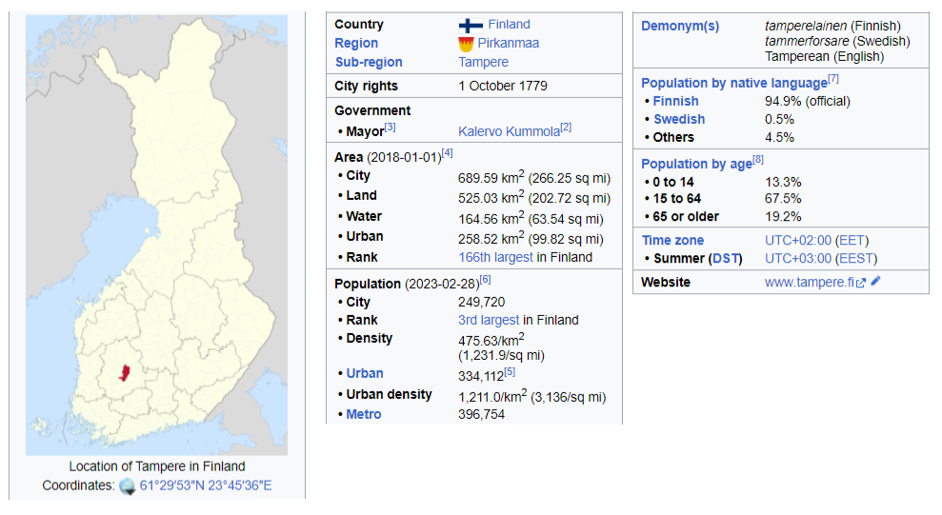Open the coordinates 61°29′53″N 23°45′36″E link
Viewport: 942px width, 515px height.
point(206,485)
